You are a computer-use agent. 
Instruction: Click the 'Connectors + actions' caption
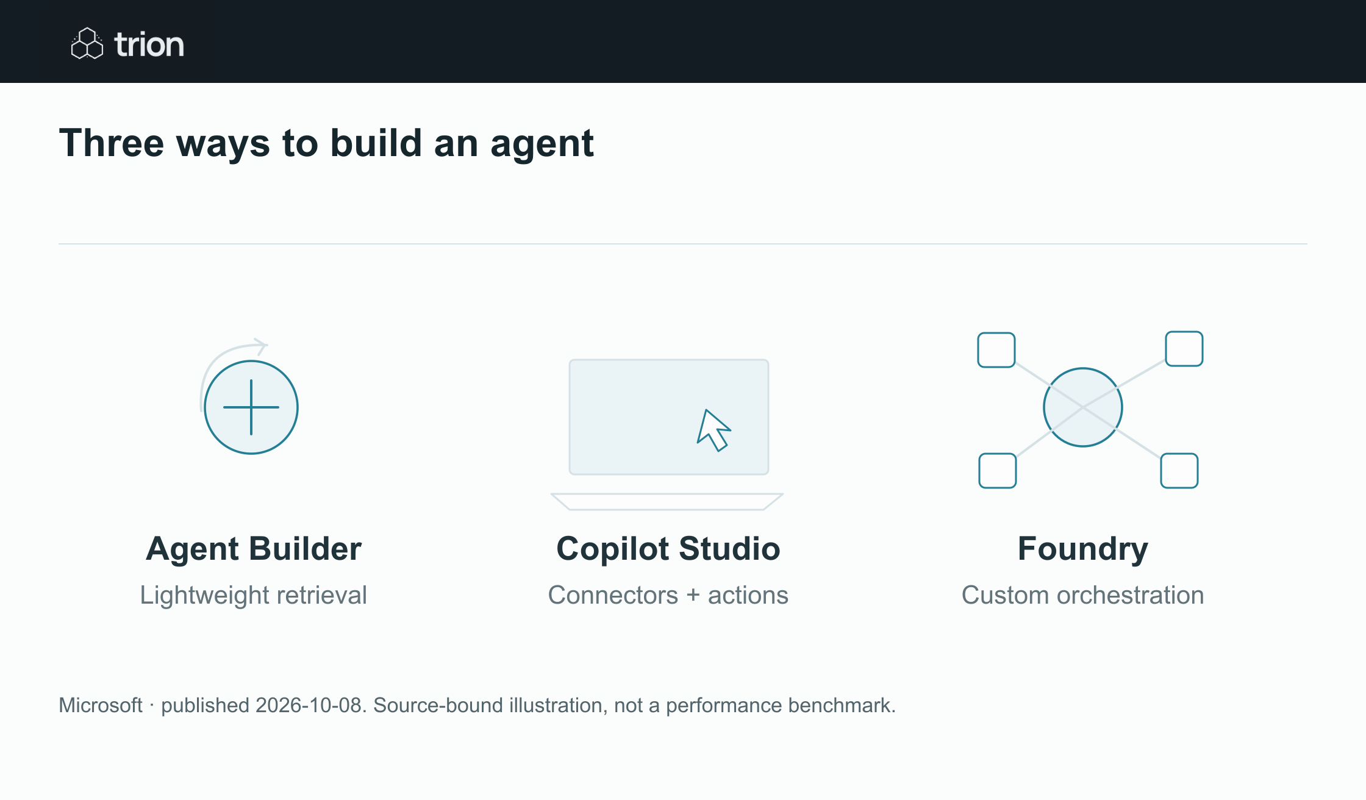(668, 595)
